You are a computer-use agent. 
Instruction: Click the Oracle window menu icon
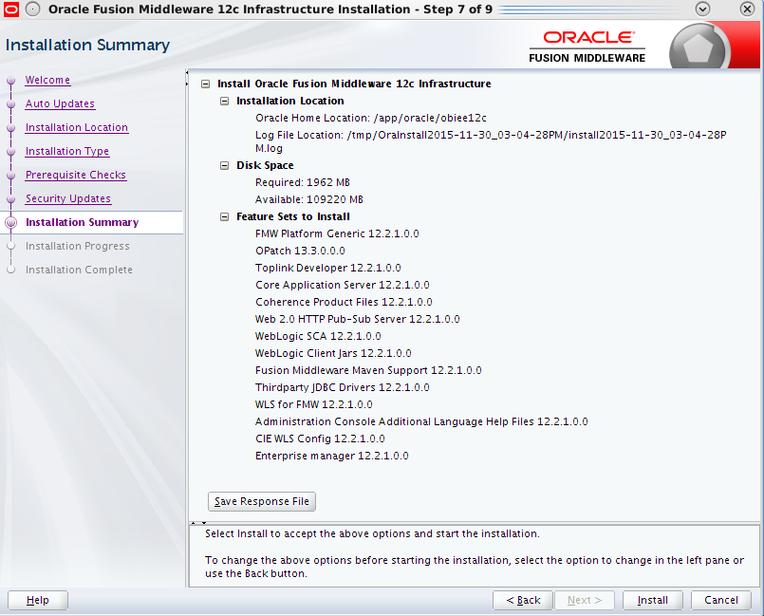(11, 9)
